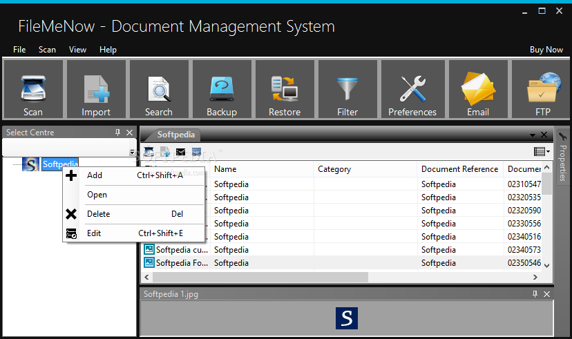Click the small blue monitor icon in Softpedia toolbar

[x=196, y=152]
